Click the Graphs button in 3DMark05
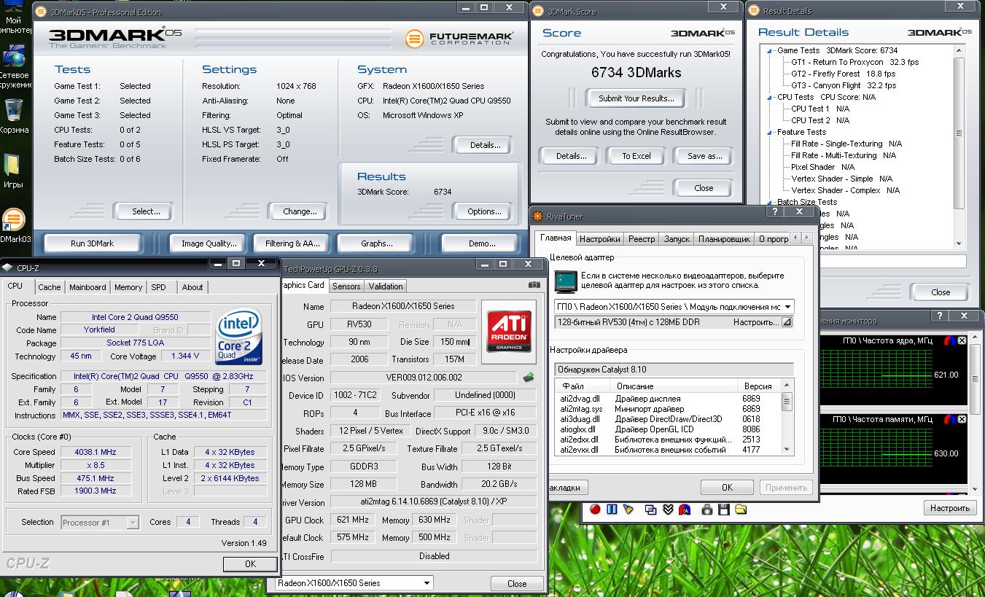This screenshot has width=985, height=597. [x=376, y=243]
